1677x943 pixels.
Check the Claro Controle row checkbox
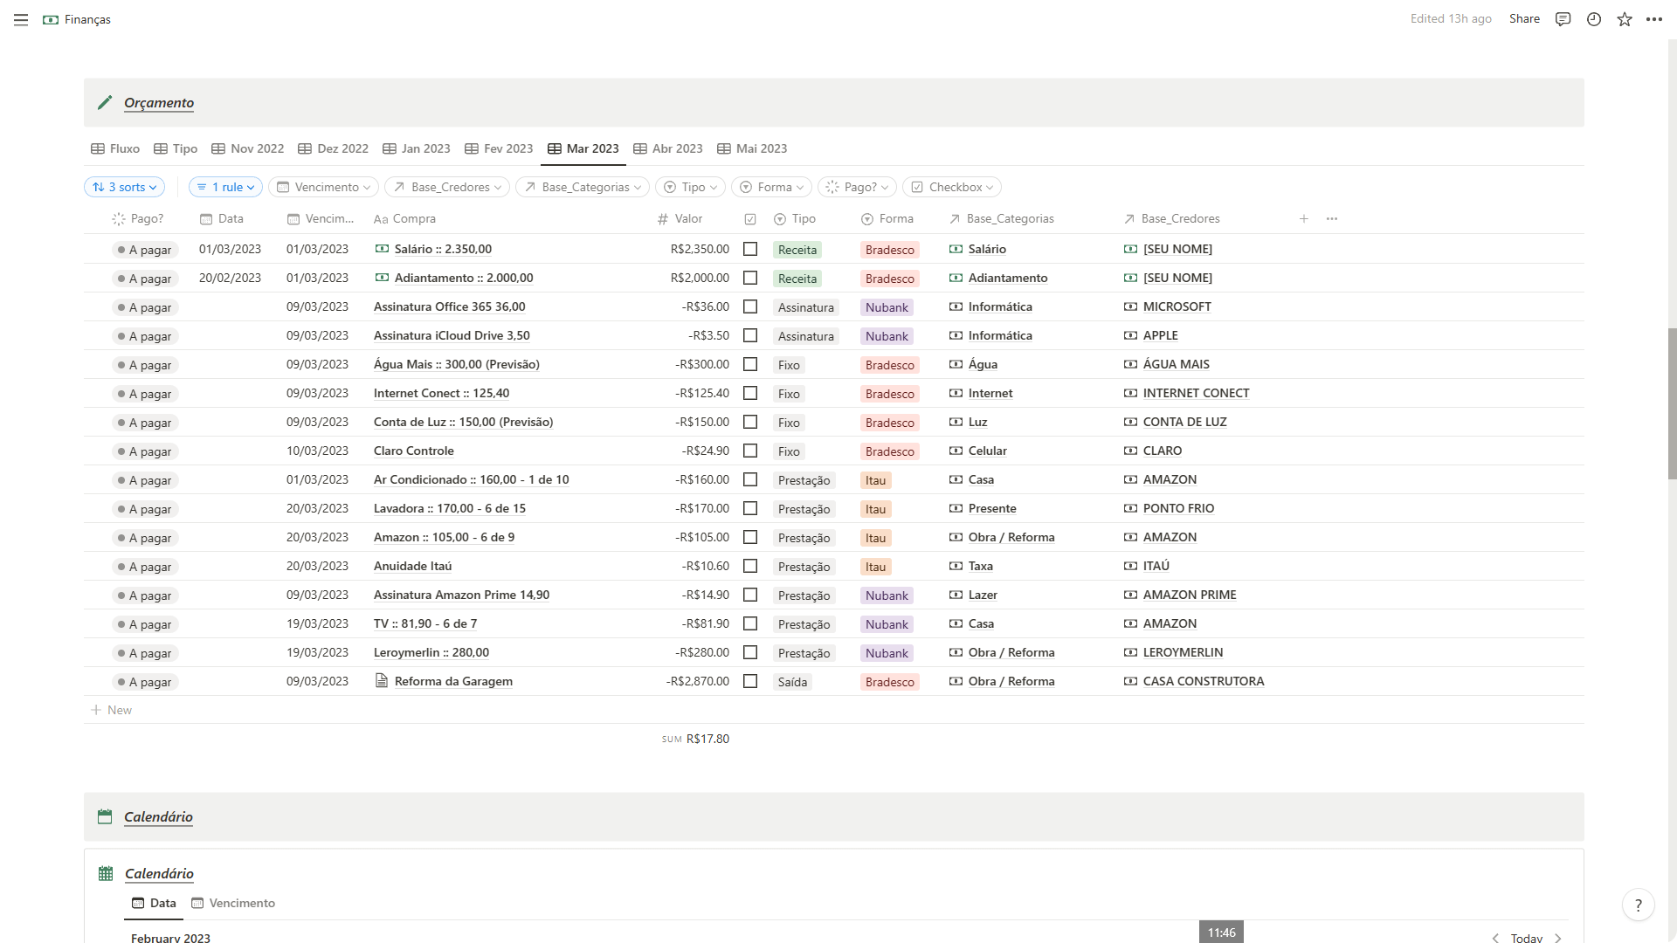click(x=750, y=451)
